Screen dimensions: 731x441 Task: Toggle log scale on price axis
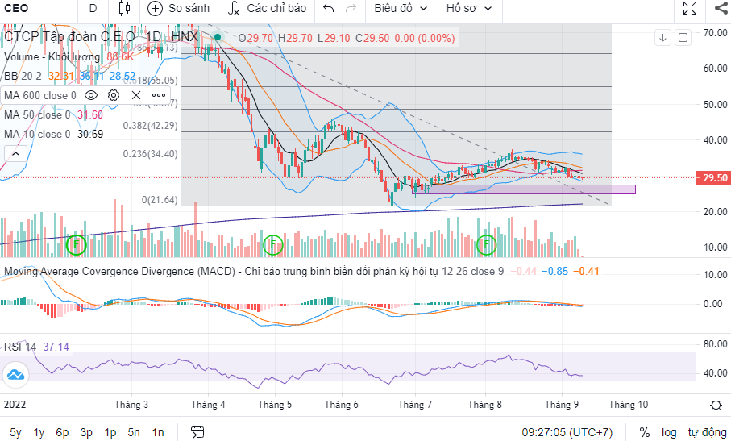click(669, 432)
